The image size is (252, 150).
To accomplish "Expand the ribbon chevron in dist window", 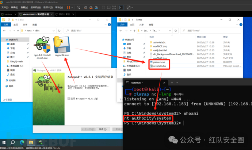I will pyautogui.click(x=106, y=24).
